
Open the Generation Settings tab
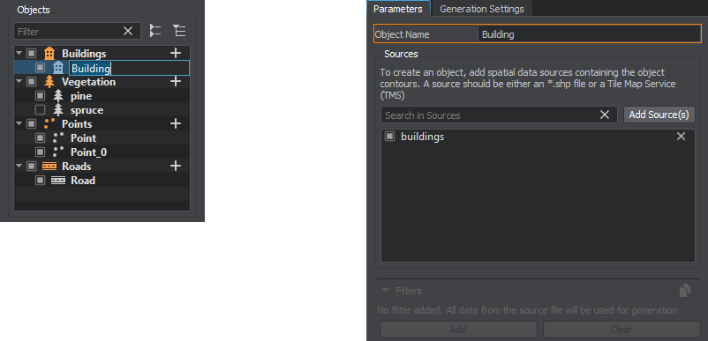tap(482, 9)
